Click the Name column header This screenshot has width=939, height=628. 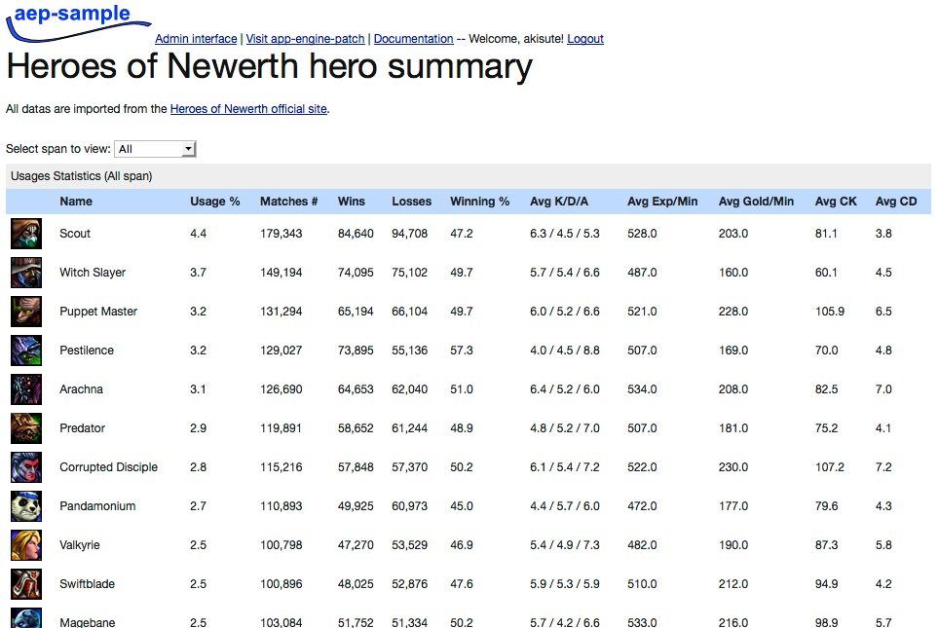(76, 202)
